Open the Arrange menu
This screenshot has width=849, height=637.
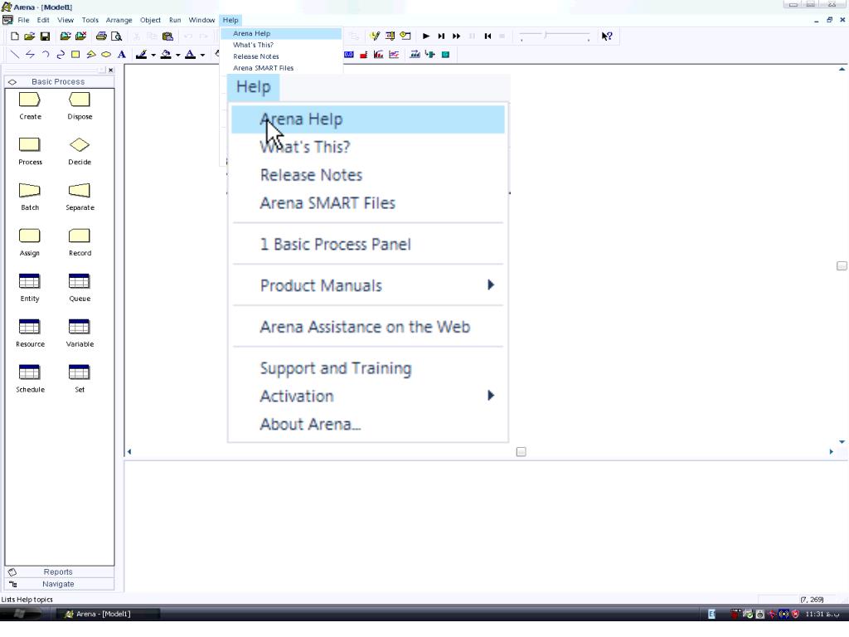[x=119, y=20]
